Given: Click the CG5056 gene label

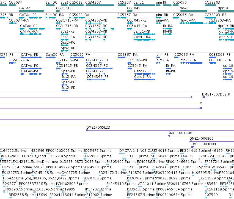Looking at the screenshot, I should click(180, 2).
